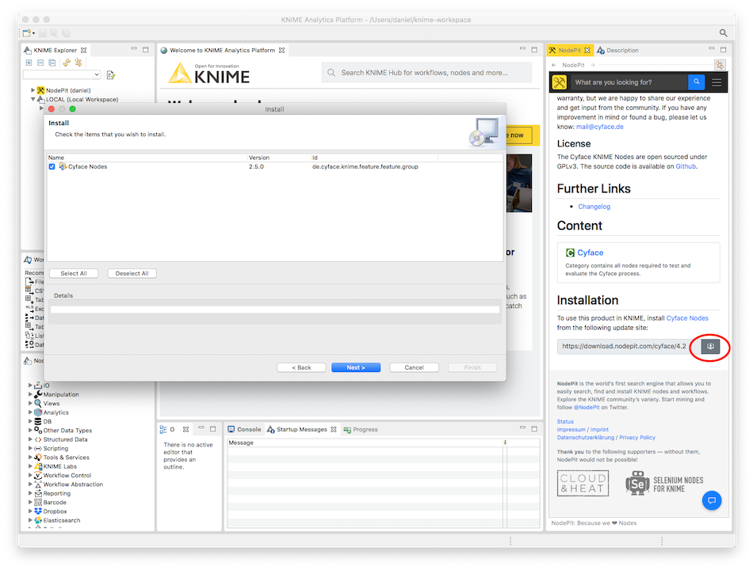
Task: Click the blue NodePit search magnifier button
Action: pyautogui.click(x=695, y=82)
